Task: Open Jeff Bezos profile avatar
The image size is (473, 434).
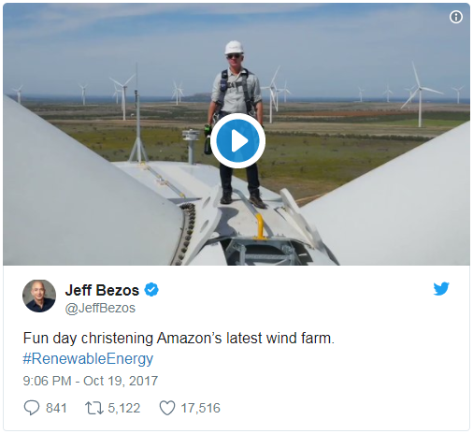Action: 39,296
